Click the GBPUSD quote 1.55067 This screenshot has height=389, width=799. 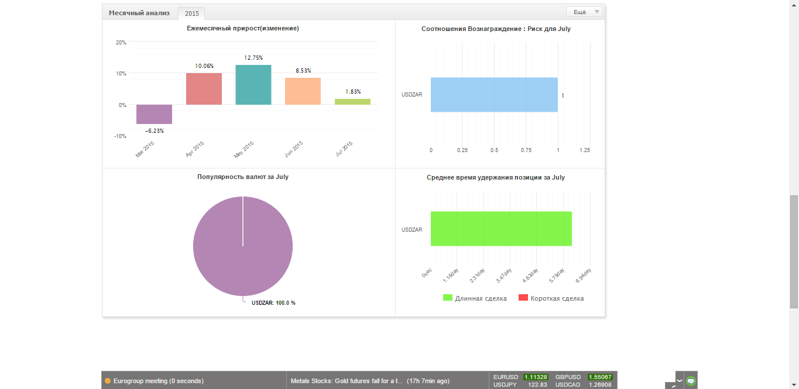600,377
